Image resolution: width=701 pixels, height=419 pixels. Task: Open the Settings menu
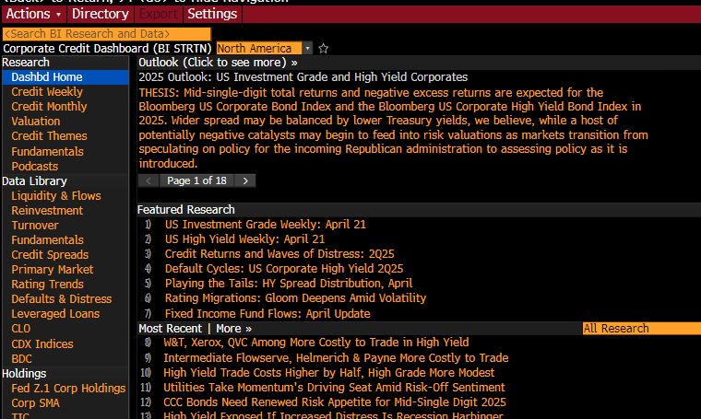212,14
